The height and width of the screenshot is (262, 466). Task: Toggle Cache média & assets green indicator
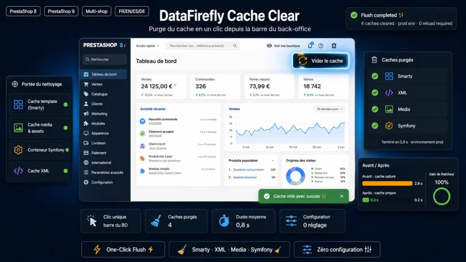point(66,128)
